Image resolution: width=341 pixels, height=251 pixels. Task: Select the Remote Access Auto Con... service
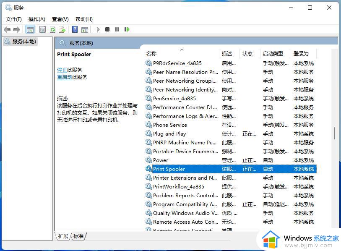coord(185,222)
